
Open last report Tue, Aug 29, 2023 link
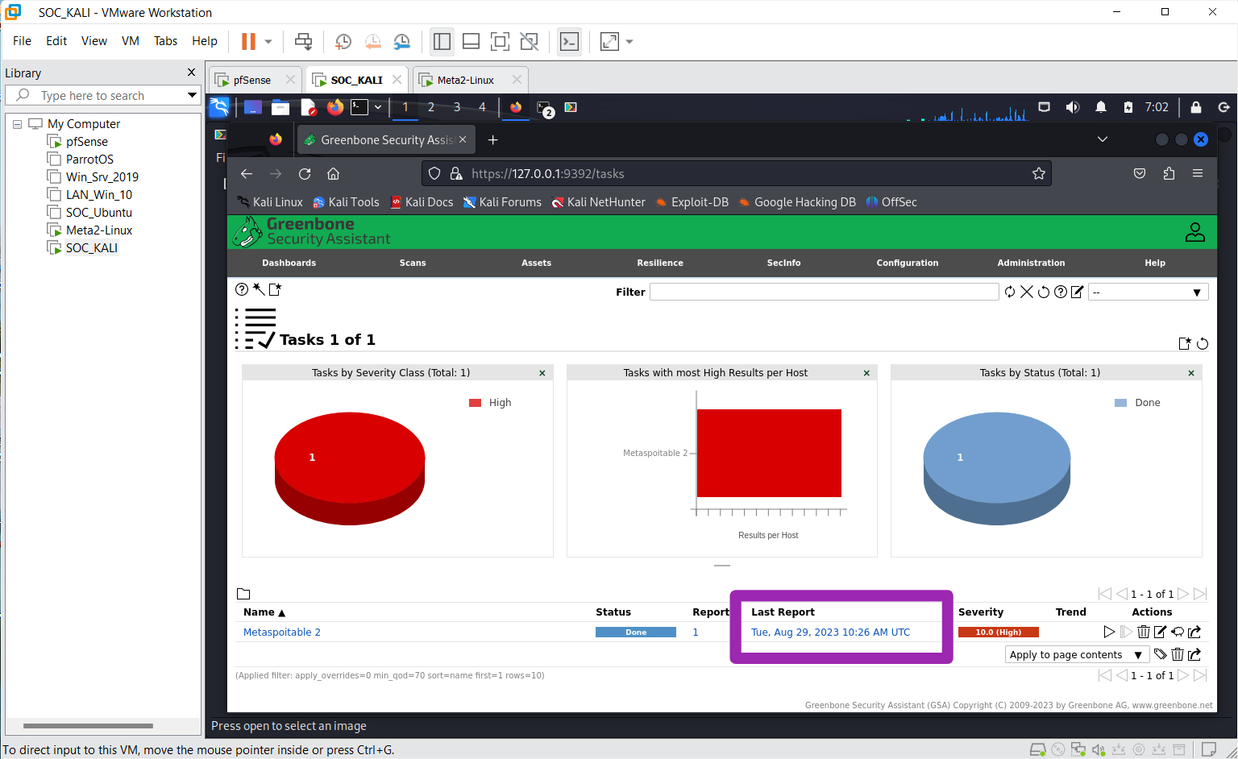tap(831, 632)
